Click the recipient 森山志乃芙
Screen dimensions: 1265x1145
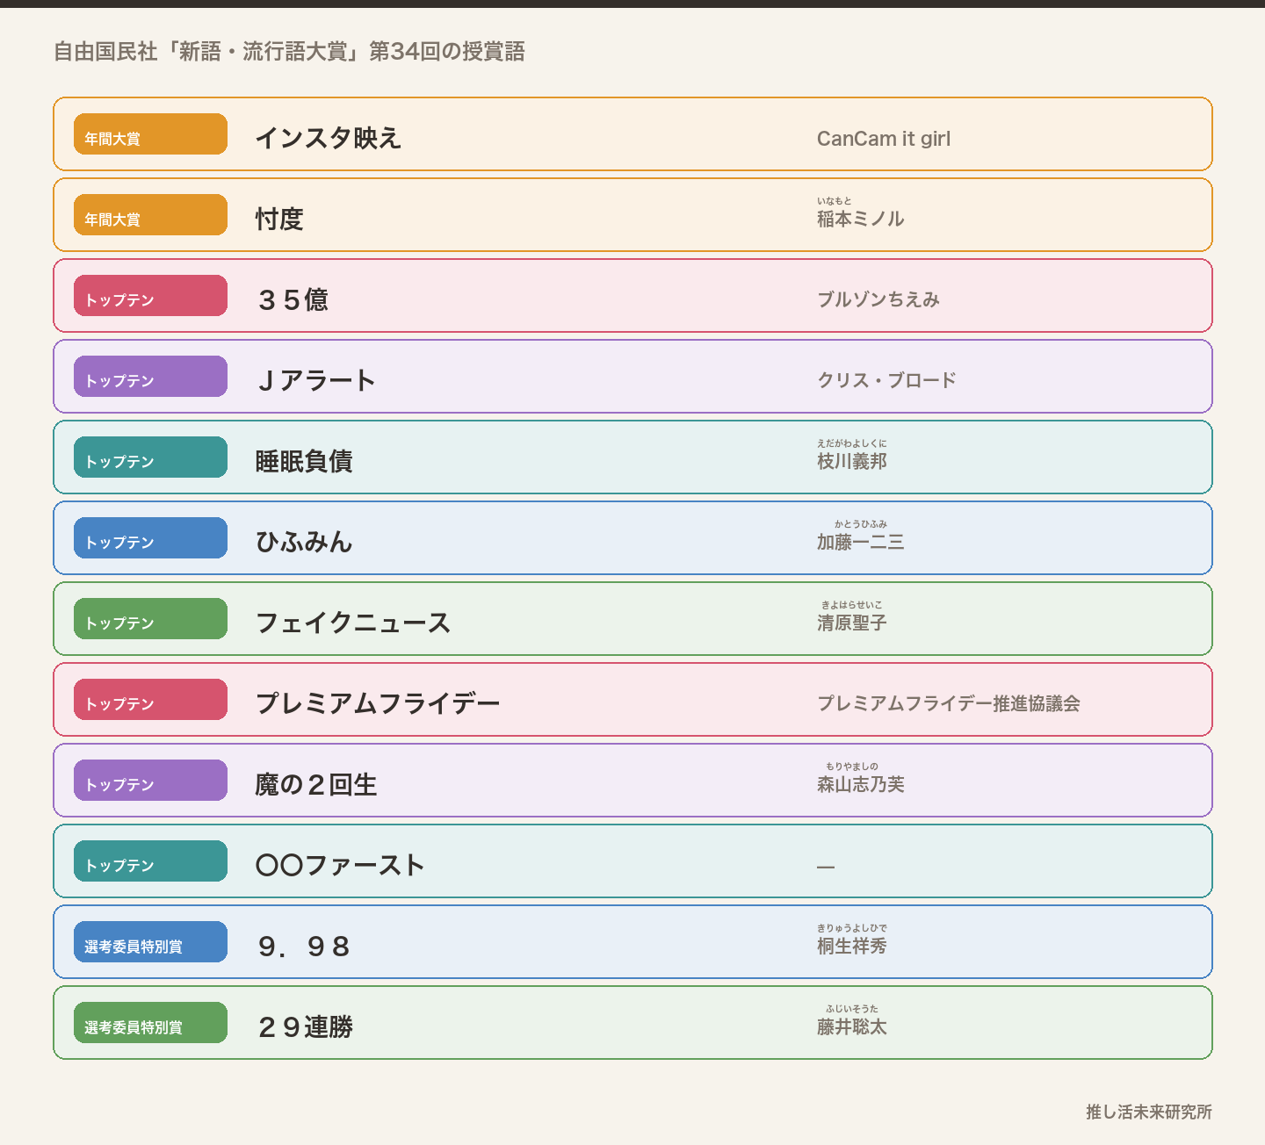coord(860,784)
